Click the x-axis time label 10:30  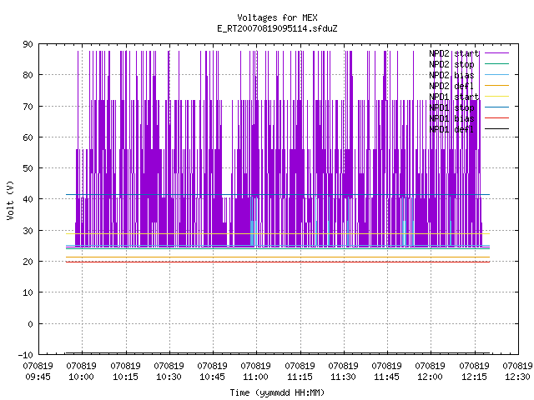click(169, 377)
